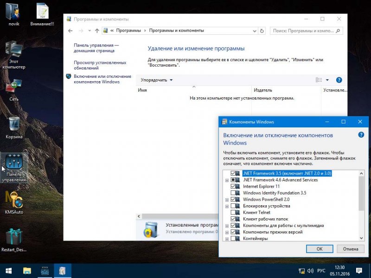Toggle Компоненты прежних версий checkbox
Image resolution: width=371 pixels, height=278 pixels.
233,232
